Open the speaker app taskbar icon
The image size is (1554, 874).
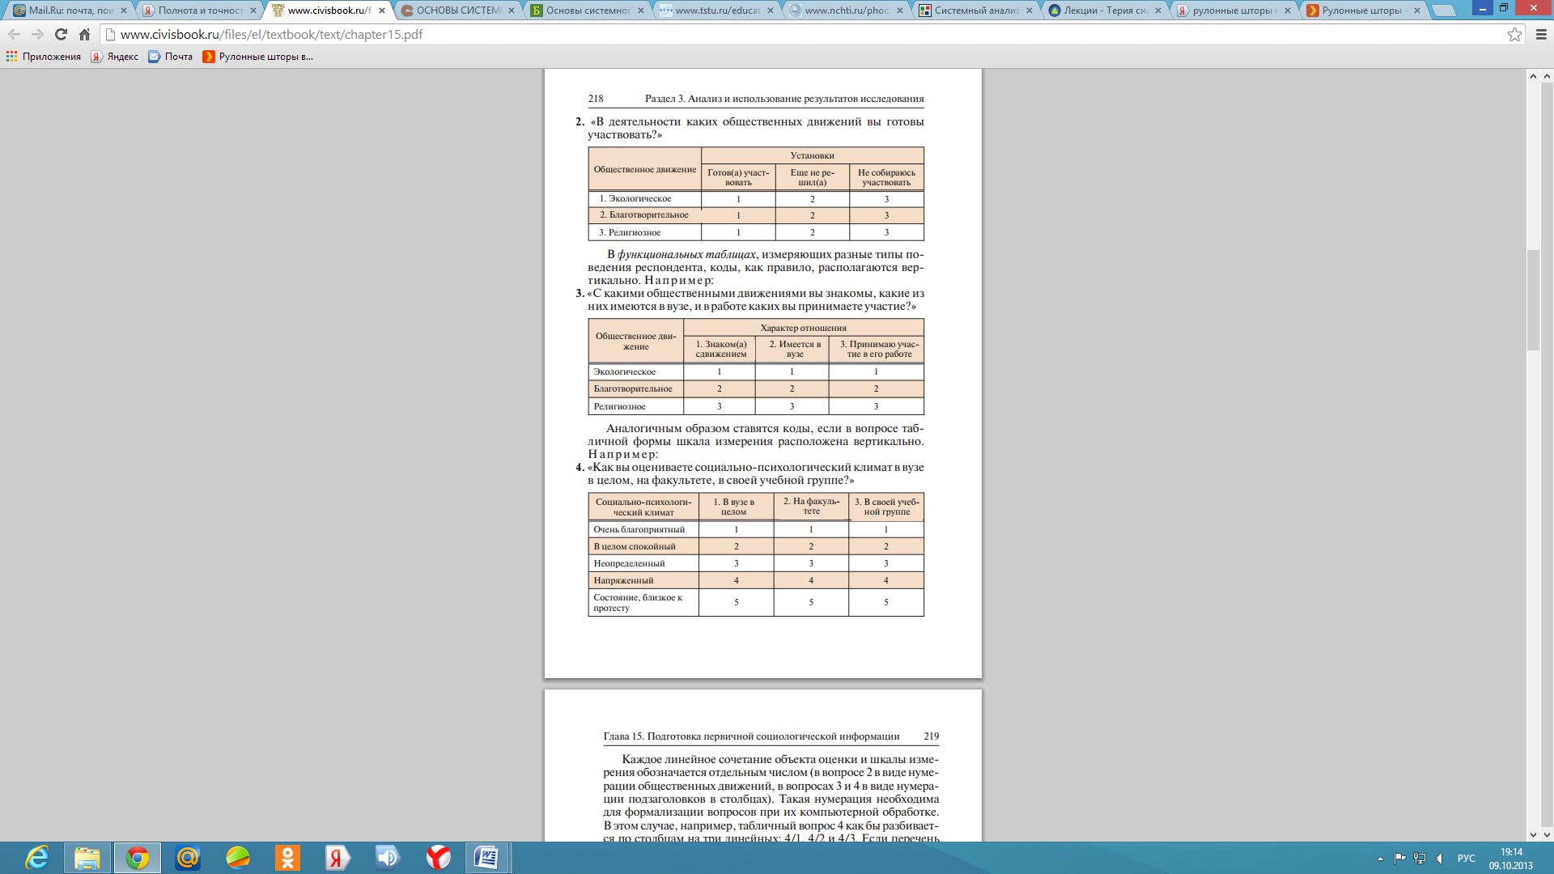[x=388, y=858]
